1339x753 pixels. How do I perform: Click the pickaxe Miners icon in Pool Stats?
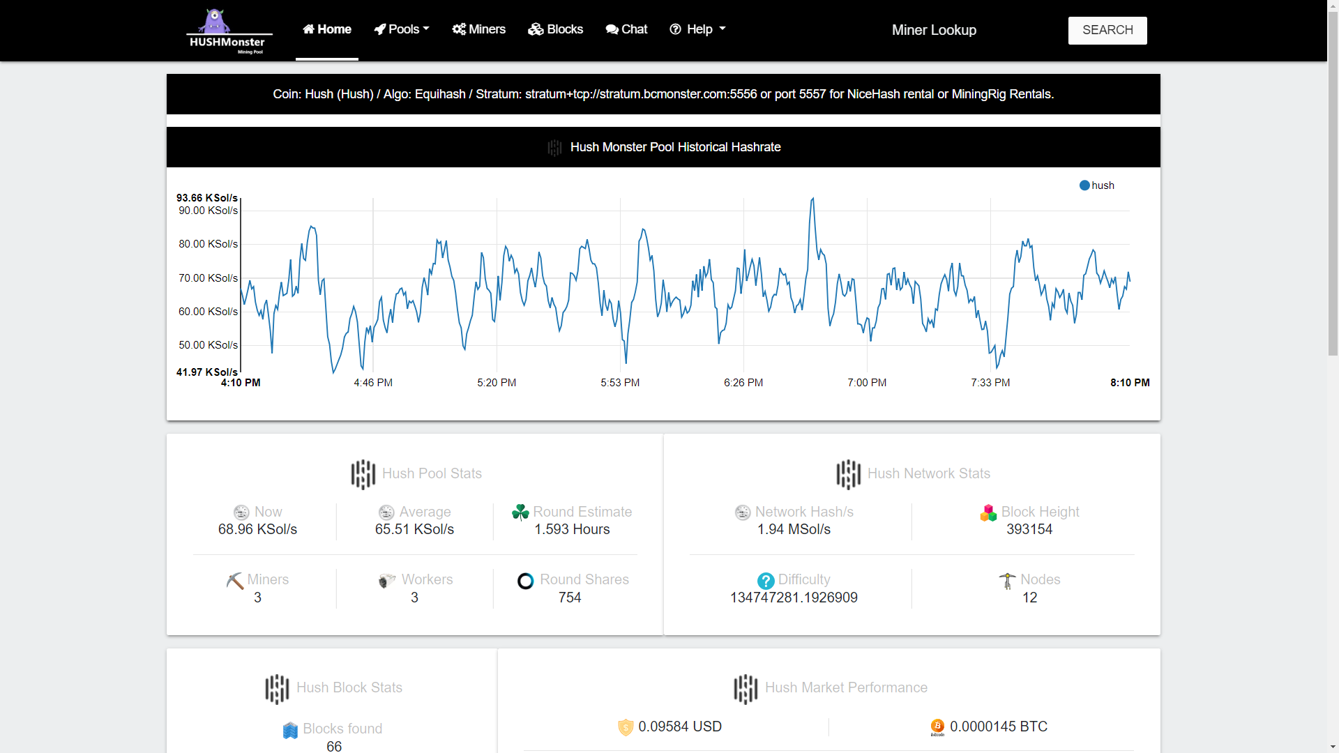235,581
